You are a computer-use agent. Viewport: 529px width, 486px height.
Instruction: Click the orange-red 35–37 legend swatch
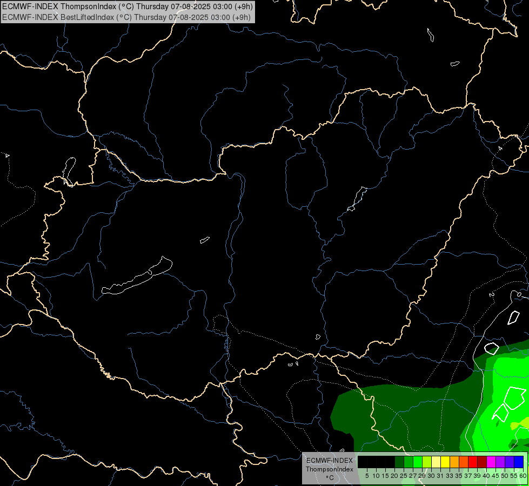pos(464,462)
